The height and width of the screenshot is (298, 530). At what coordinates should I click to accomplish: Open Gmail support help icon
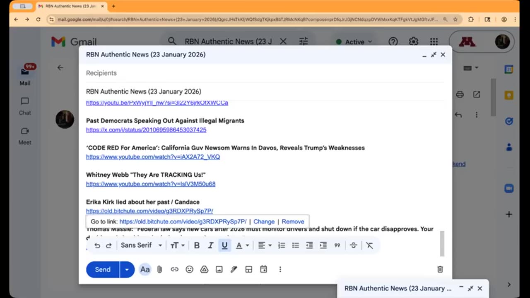pyautogui.click(x=393, y=42)
